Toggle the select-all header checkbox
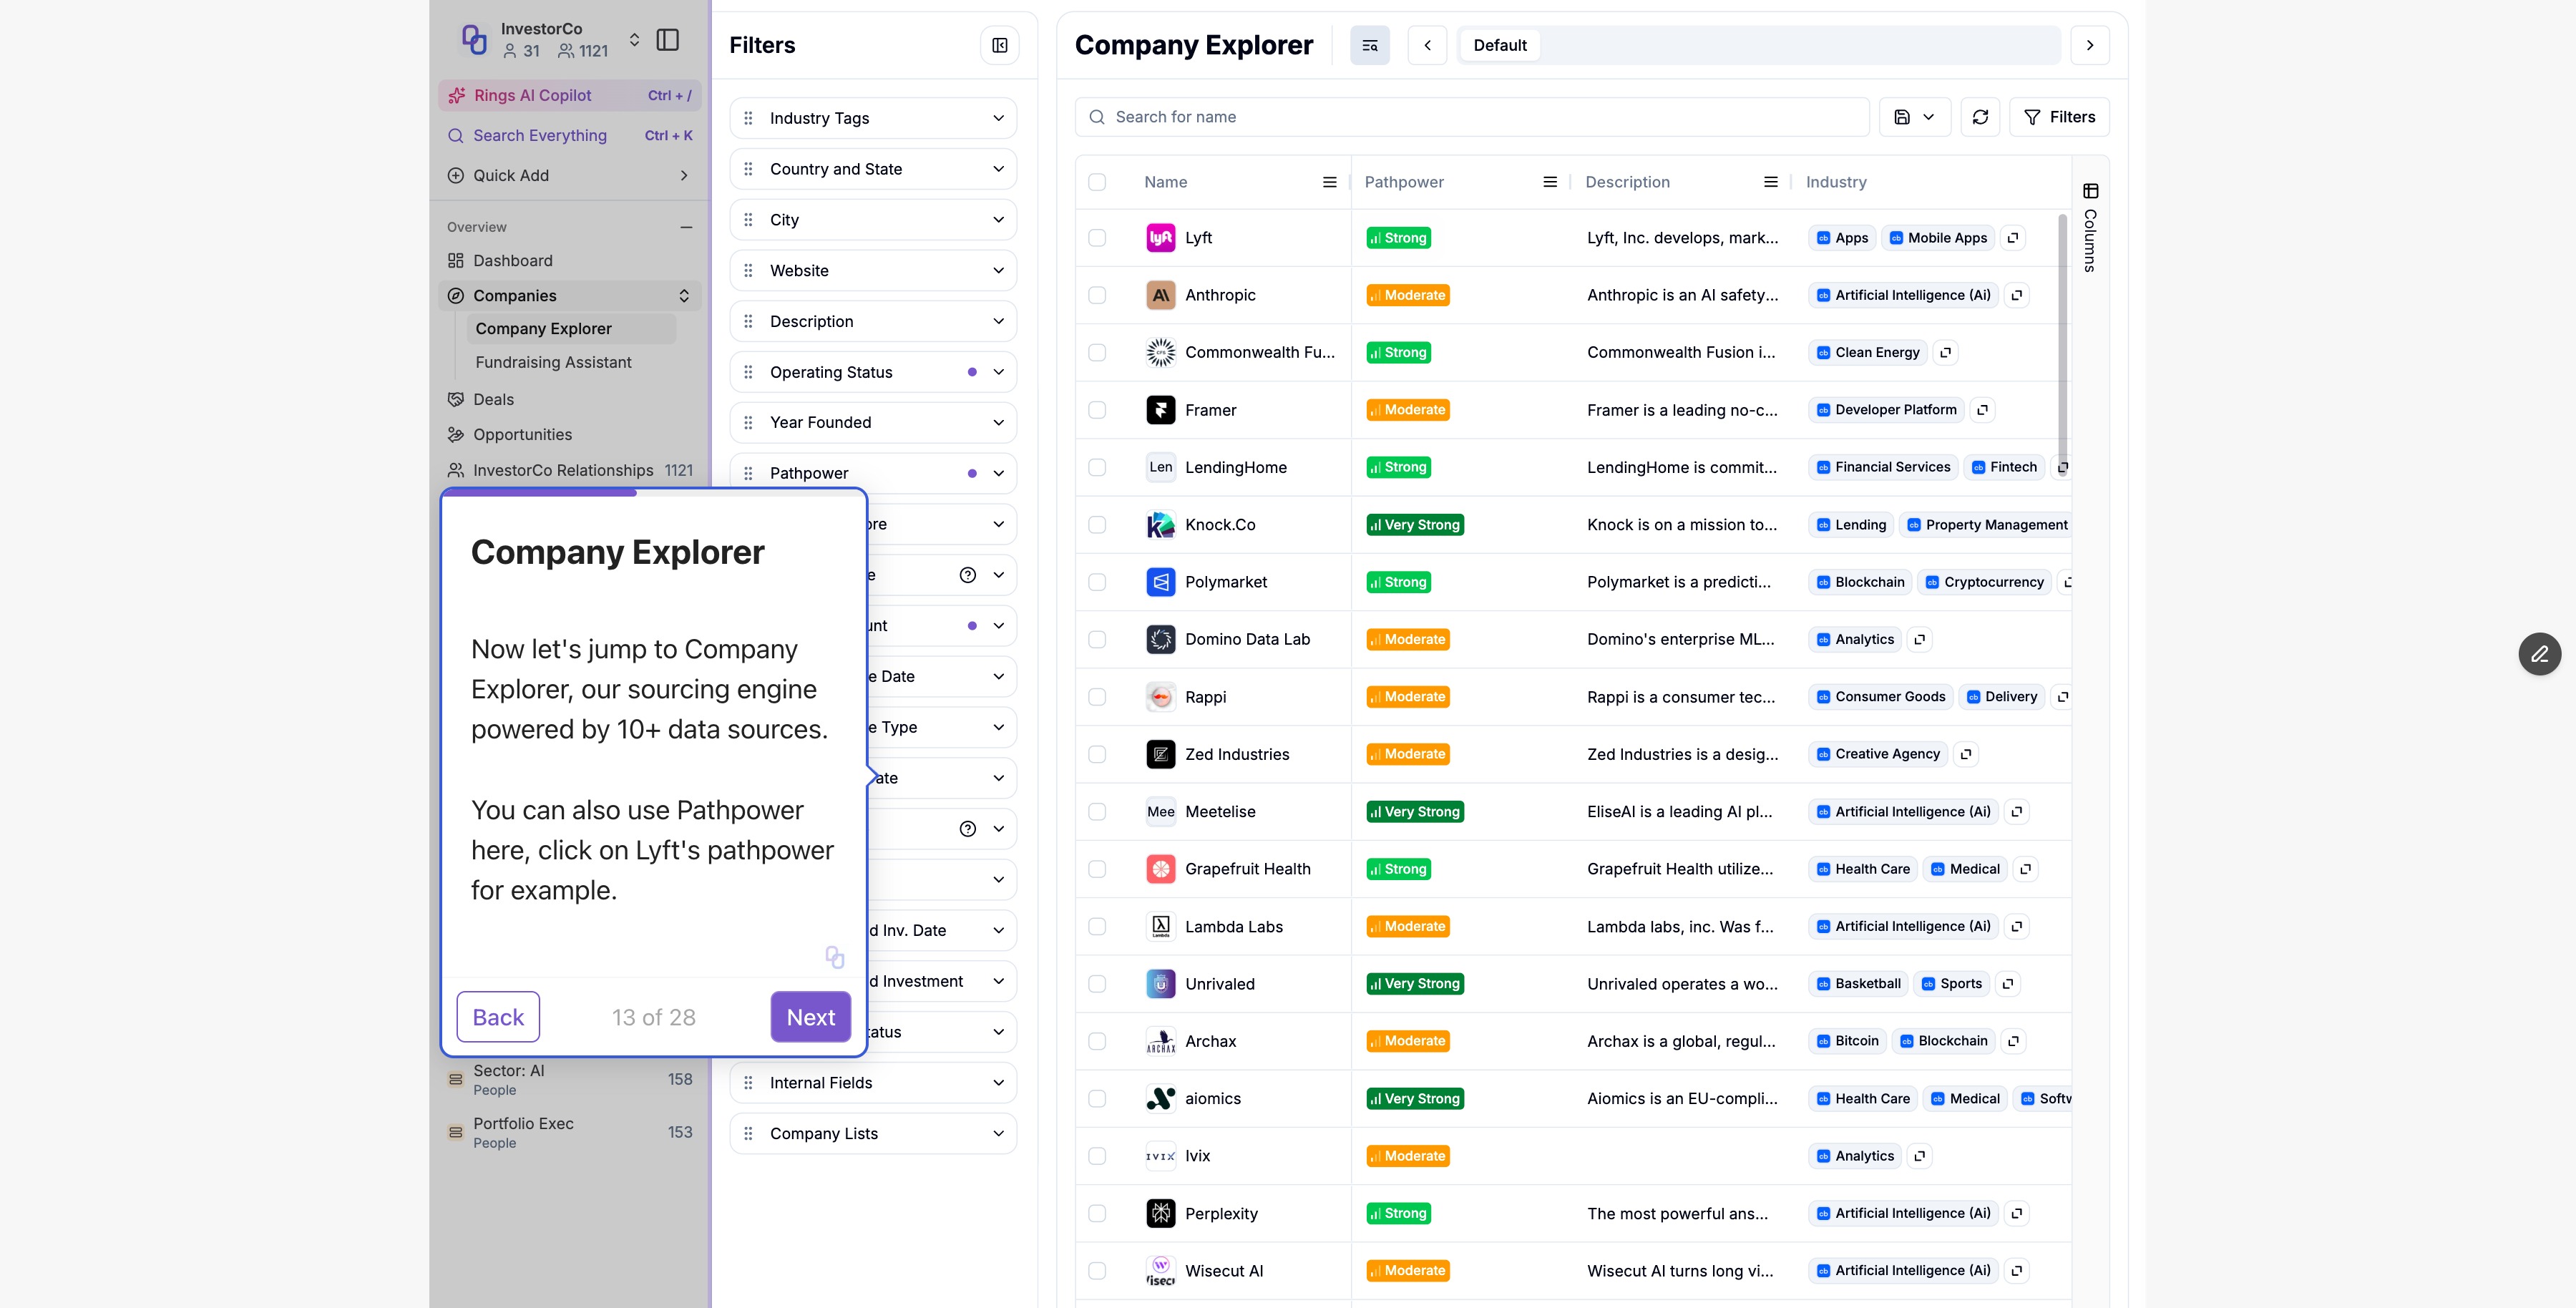2576x1308 pixels. (1097, 182)
